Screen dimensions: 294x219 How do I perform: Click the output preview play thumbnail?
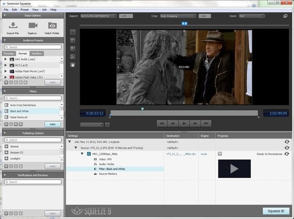click(235, 169)
